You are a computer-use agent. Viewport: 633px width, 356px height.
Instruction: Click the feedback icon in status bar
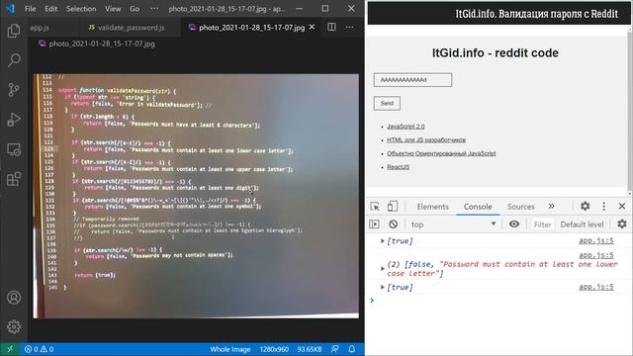pyautogui.click(x=334, y=349)
